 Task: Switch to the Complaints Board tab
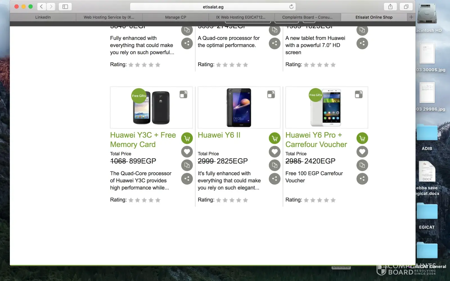point(308,17)
